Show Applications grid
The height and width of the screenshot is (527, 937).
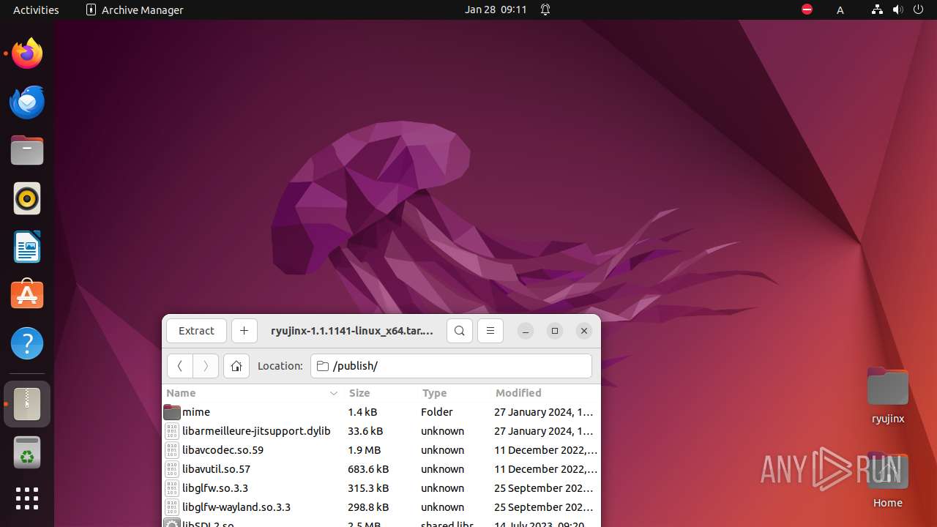27,498
